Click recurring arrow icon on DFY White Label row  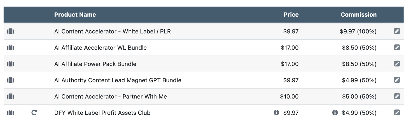[x=34, y=113]
